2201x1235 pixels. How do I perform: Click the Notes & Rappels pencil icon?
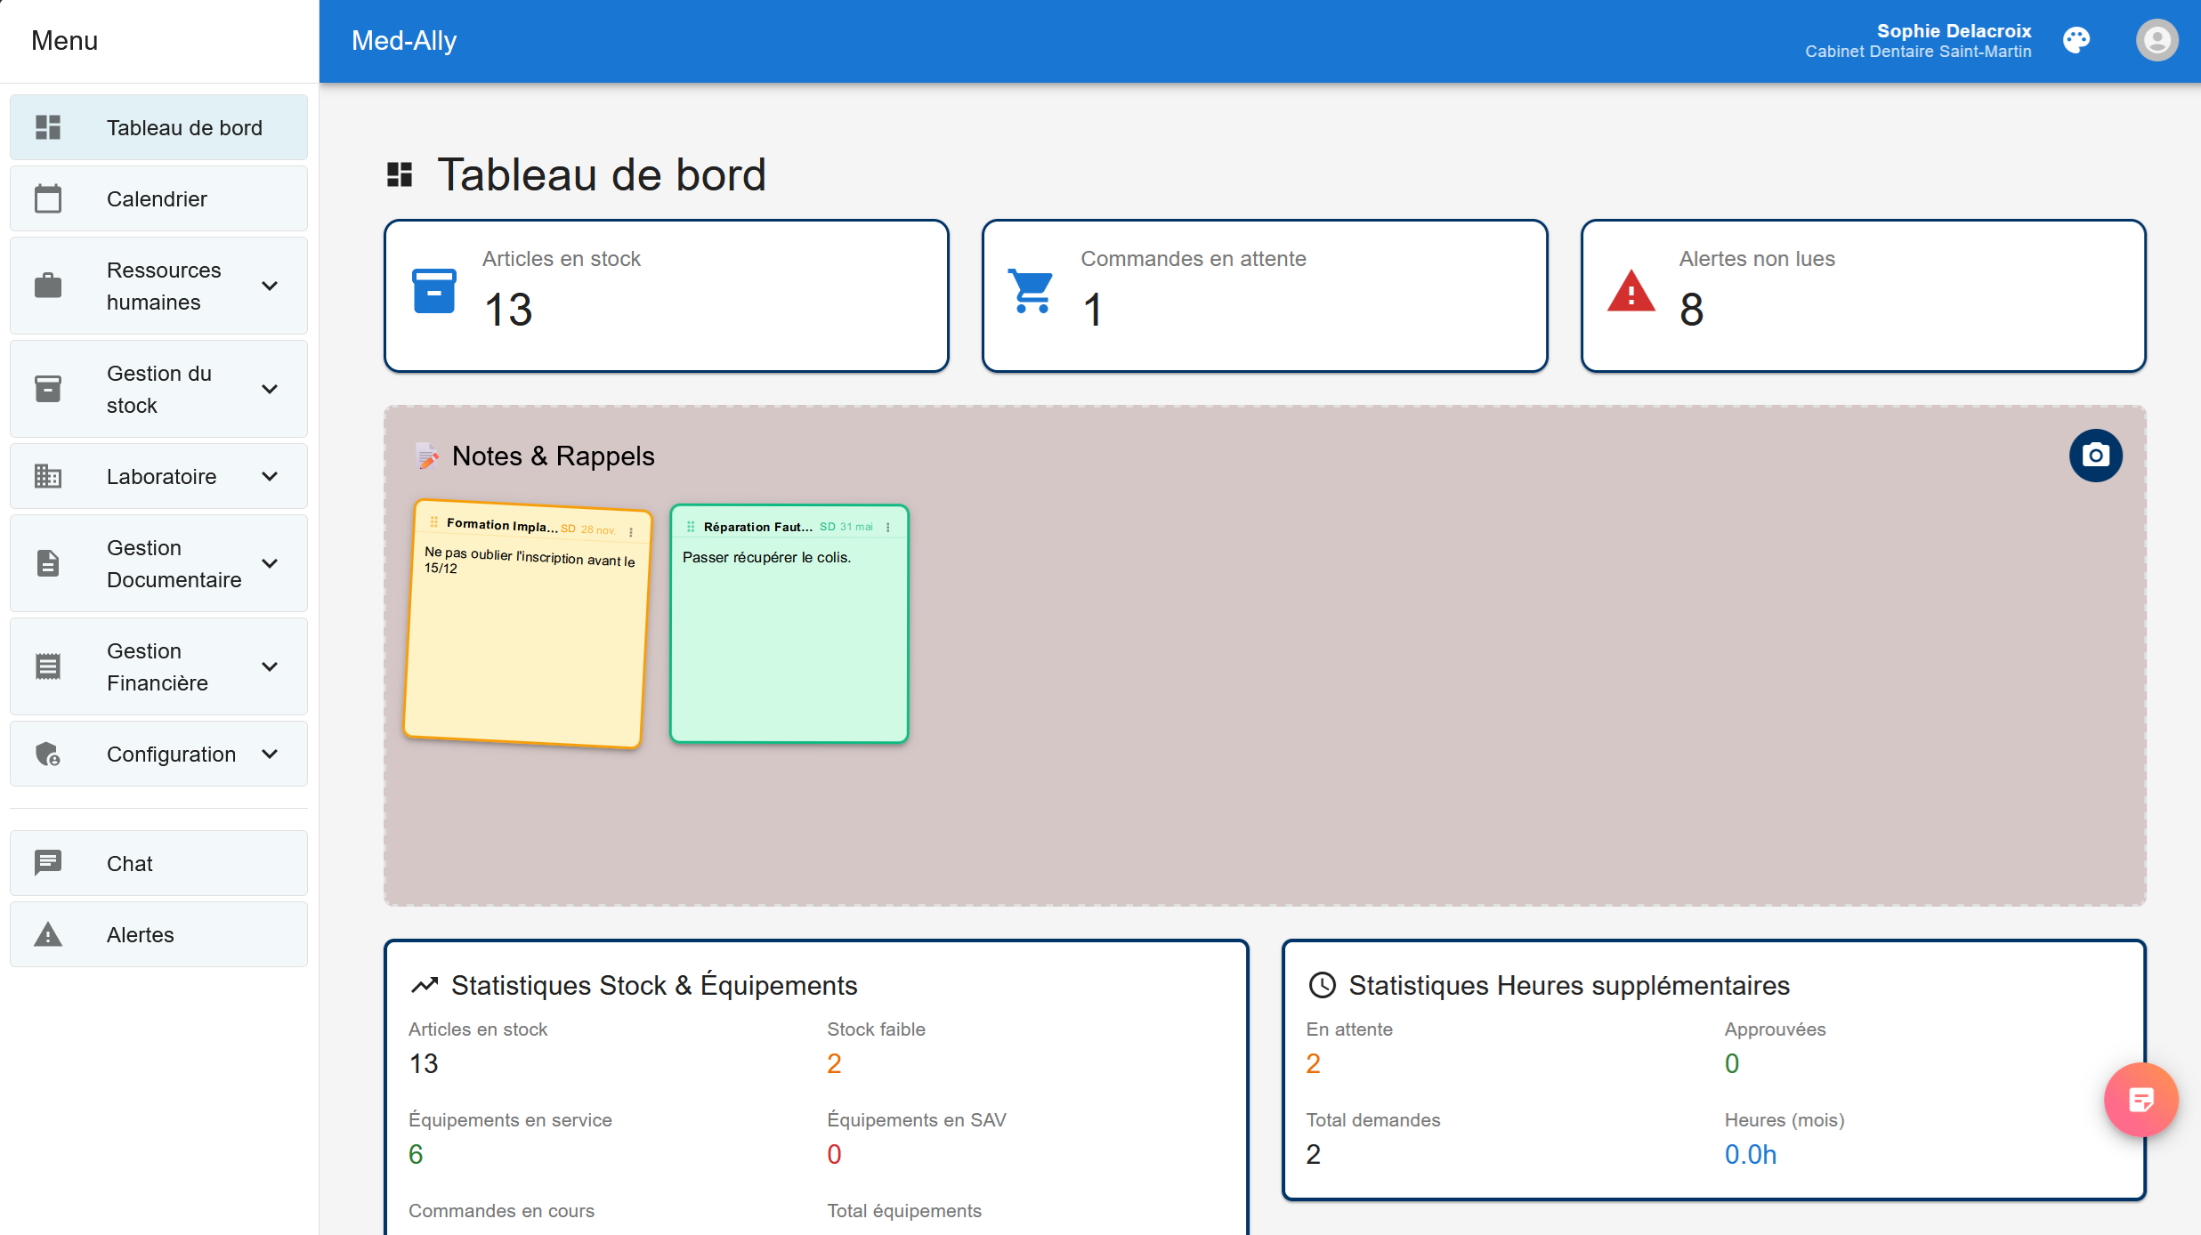427,456
